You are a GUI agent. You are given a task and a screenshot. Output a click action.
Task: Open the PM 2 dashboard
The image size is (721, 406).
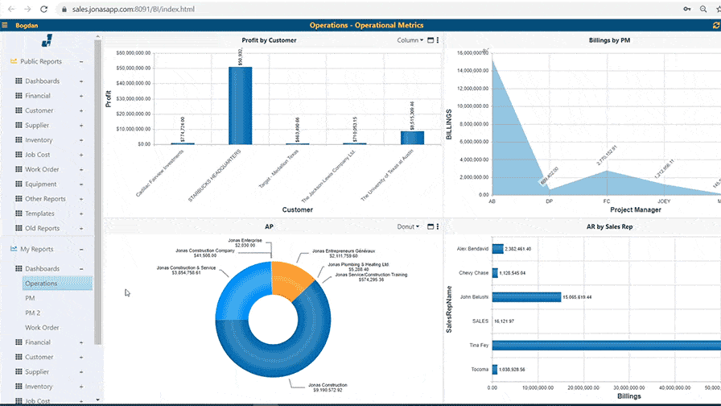point(33,313)
